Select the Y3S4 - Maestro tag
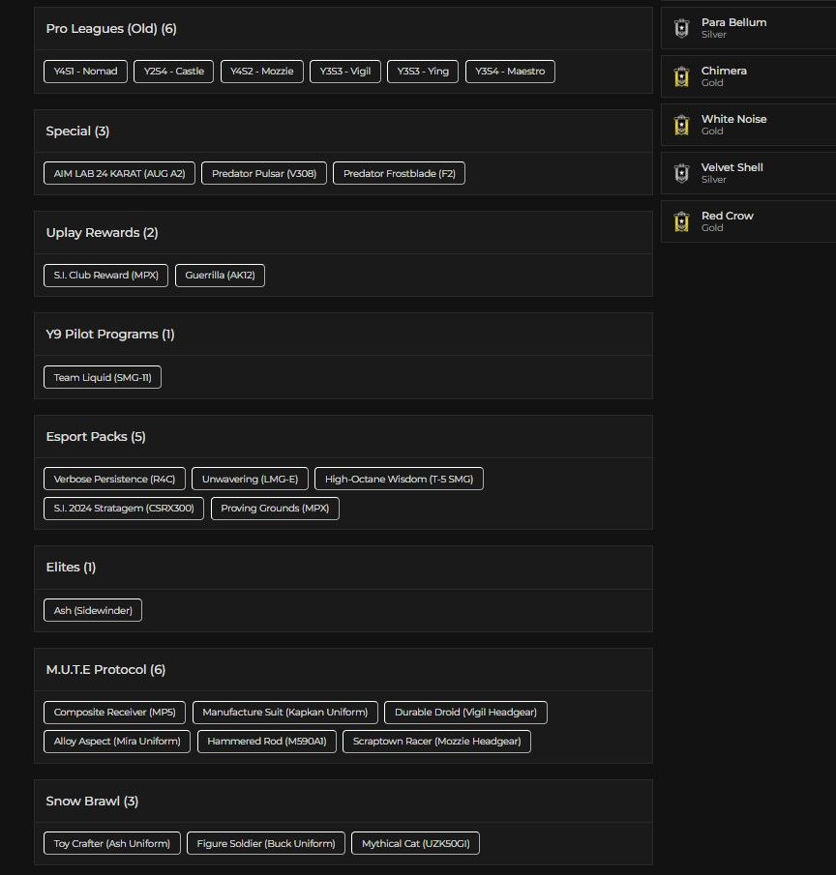 (x=510, y=72)
